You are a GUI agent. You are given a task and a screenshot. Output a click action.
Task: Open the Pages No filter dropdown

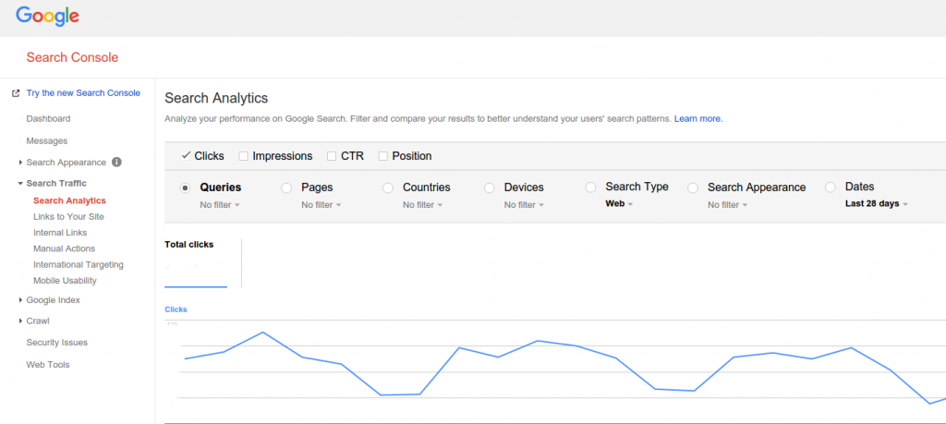[x=321, y=205]
